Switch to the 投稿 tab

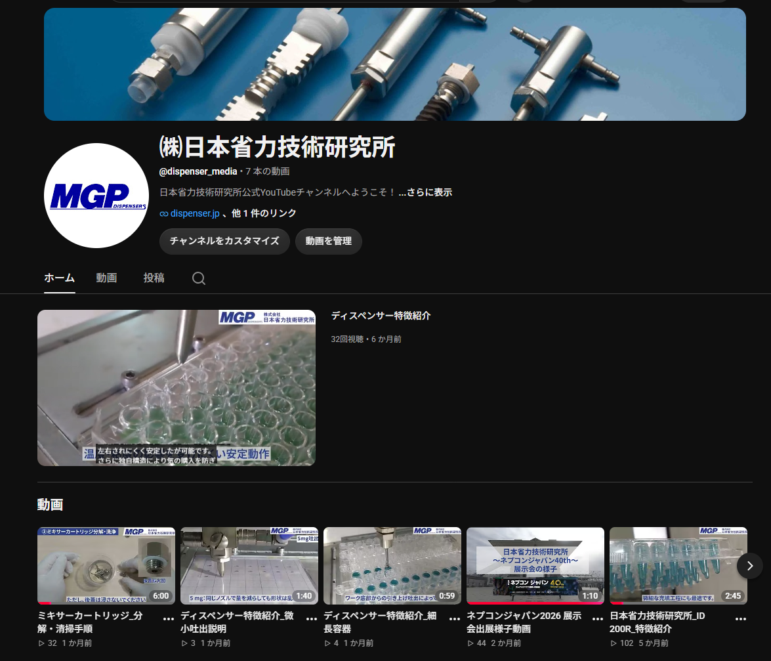tap(154, 278)
